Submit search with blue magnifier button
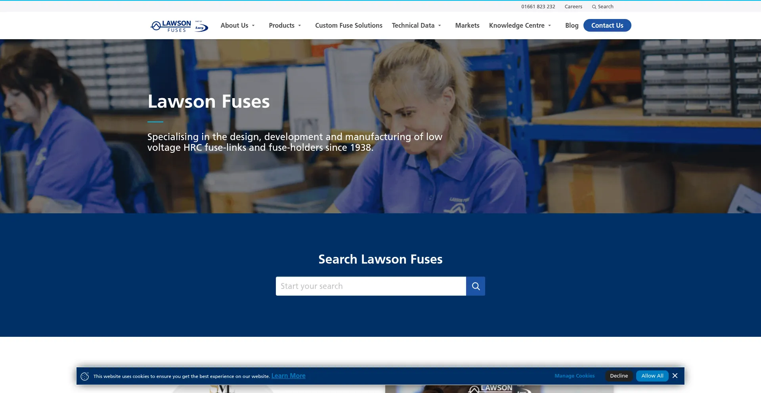This screenshot has width=761, height=393. click(476, 286)
